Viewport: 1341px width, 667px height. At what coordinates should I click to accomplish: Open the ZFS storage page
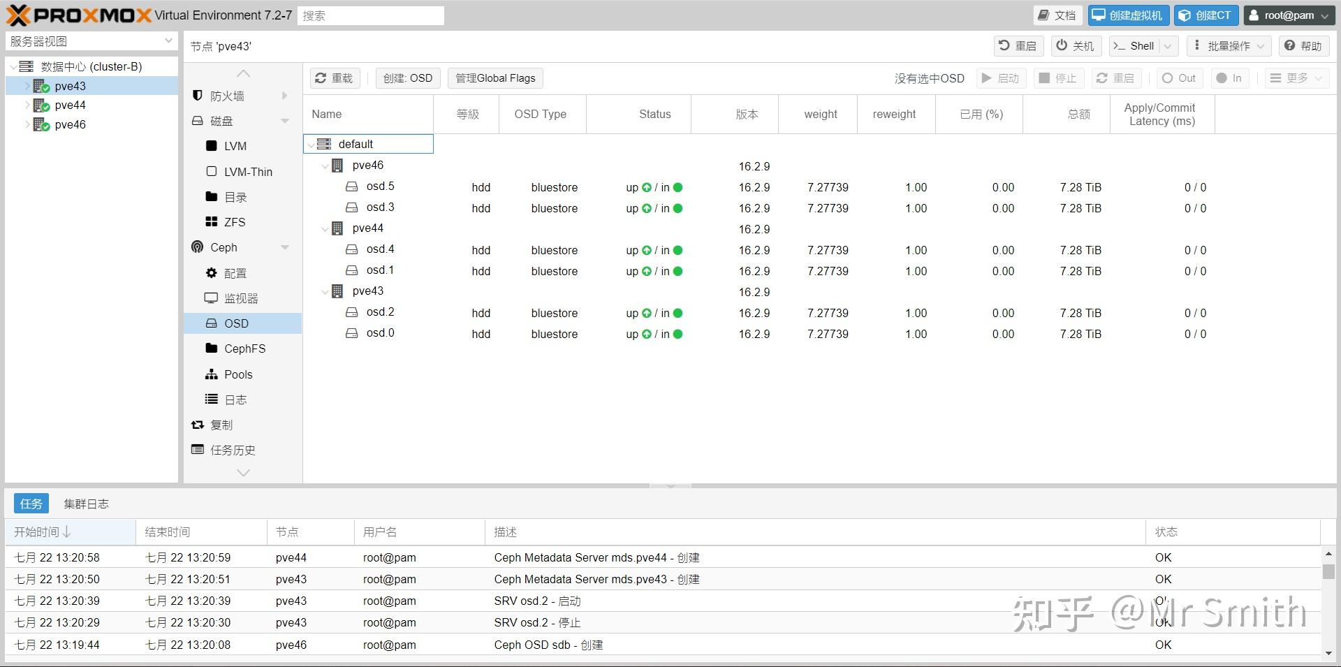234,222
